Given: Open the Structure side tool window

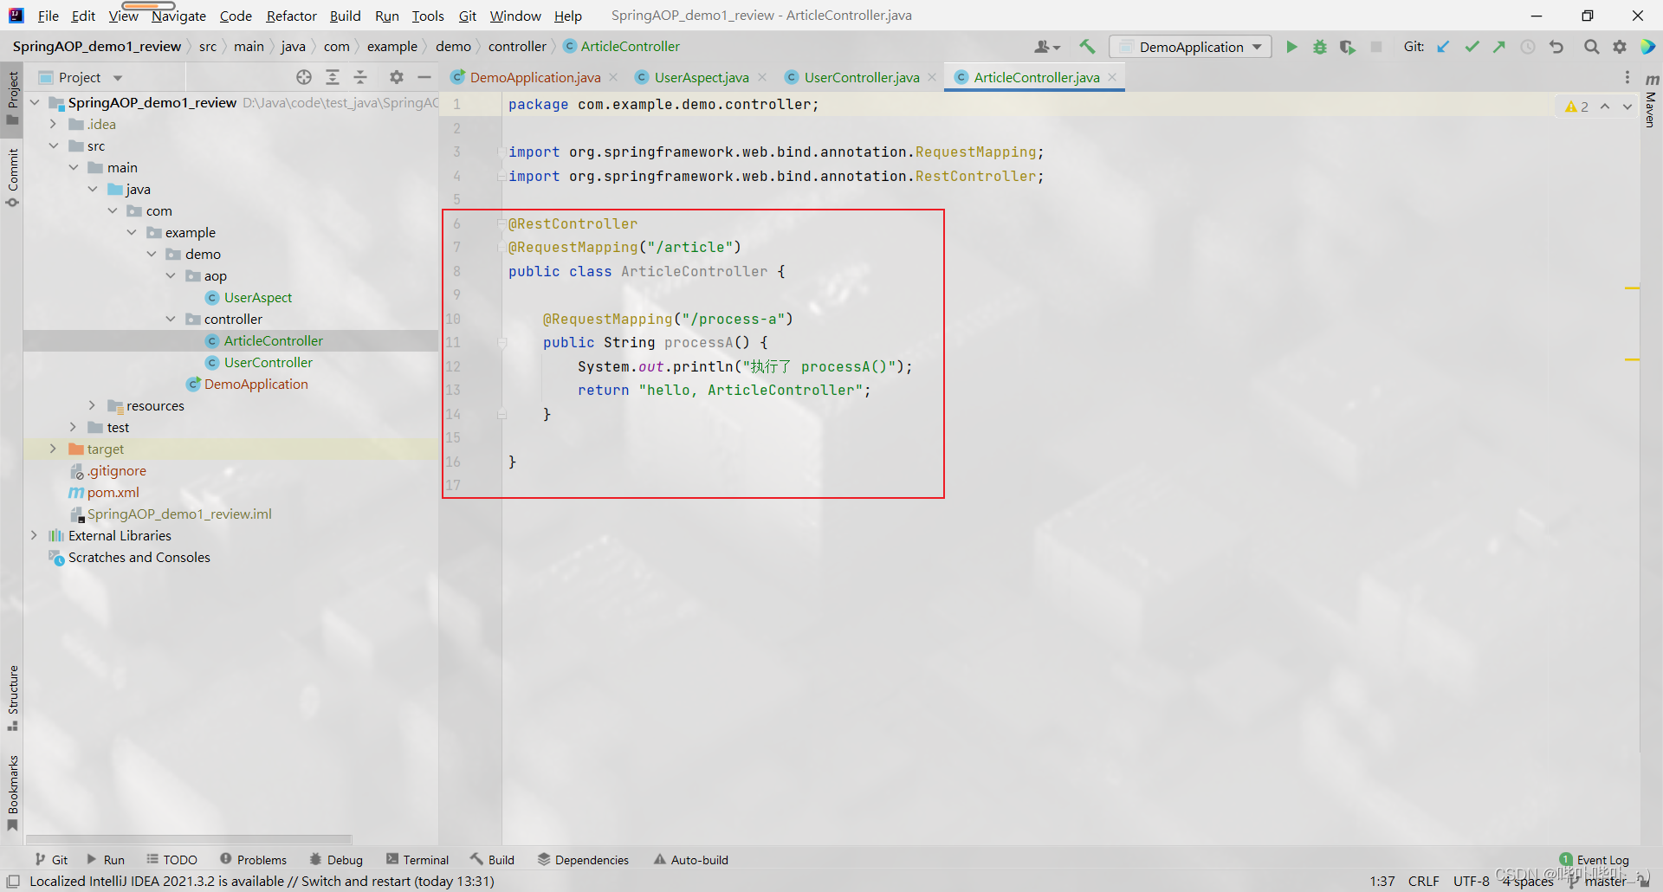Looking at the screenshot, I should tap(12, 698).
